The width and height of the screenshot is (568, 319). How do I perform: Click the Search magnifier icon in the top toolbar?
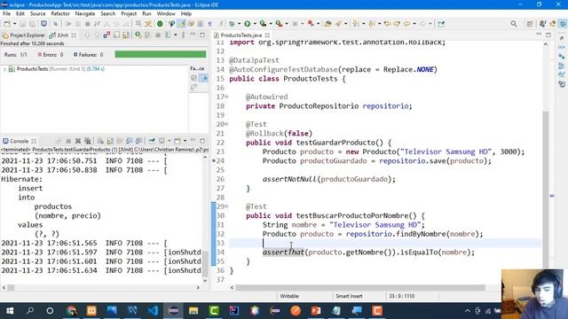pos(514,24)
